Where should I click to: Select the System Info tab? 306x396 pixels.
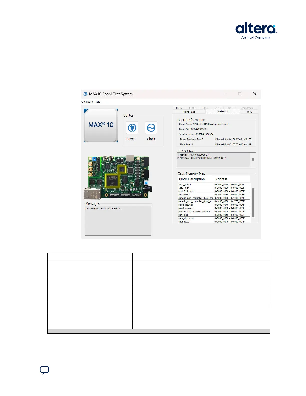pos(223,111)
